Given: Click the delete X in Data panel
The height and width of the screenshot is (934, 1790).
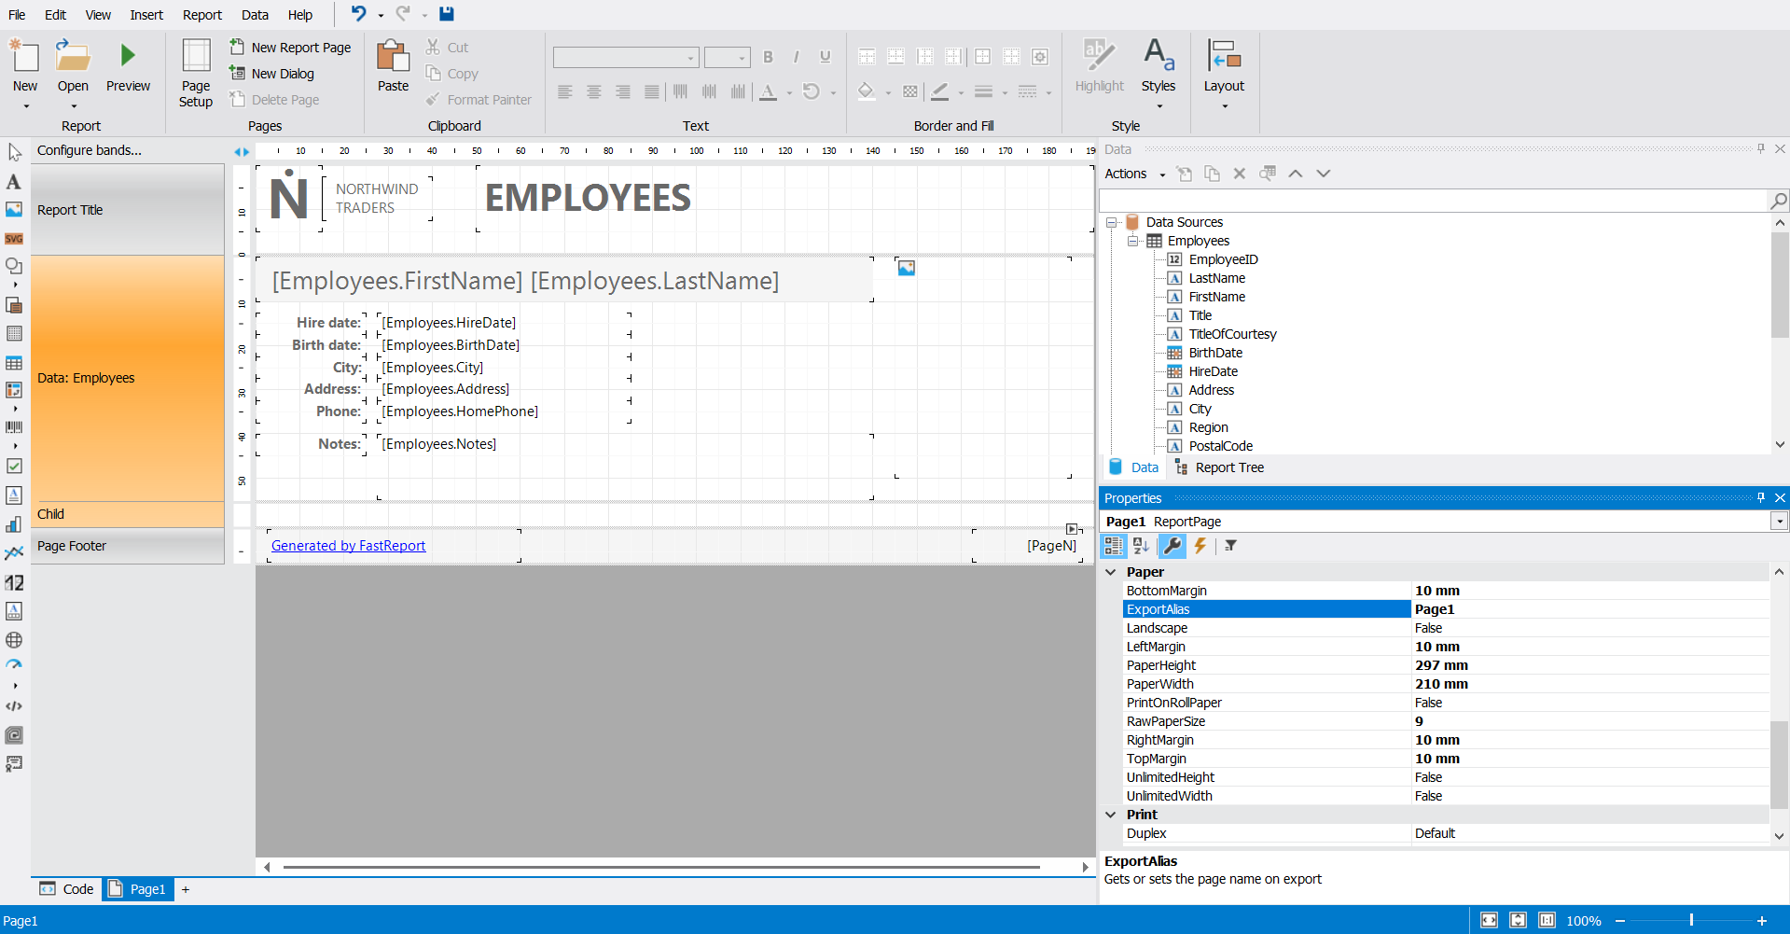Looking at the screenshot, I should pos(1240,174).
